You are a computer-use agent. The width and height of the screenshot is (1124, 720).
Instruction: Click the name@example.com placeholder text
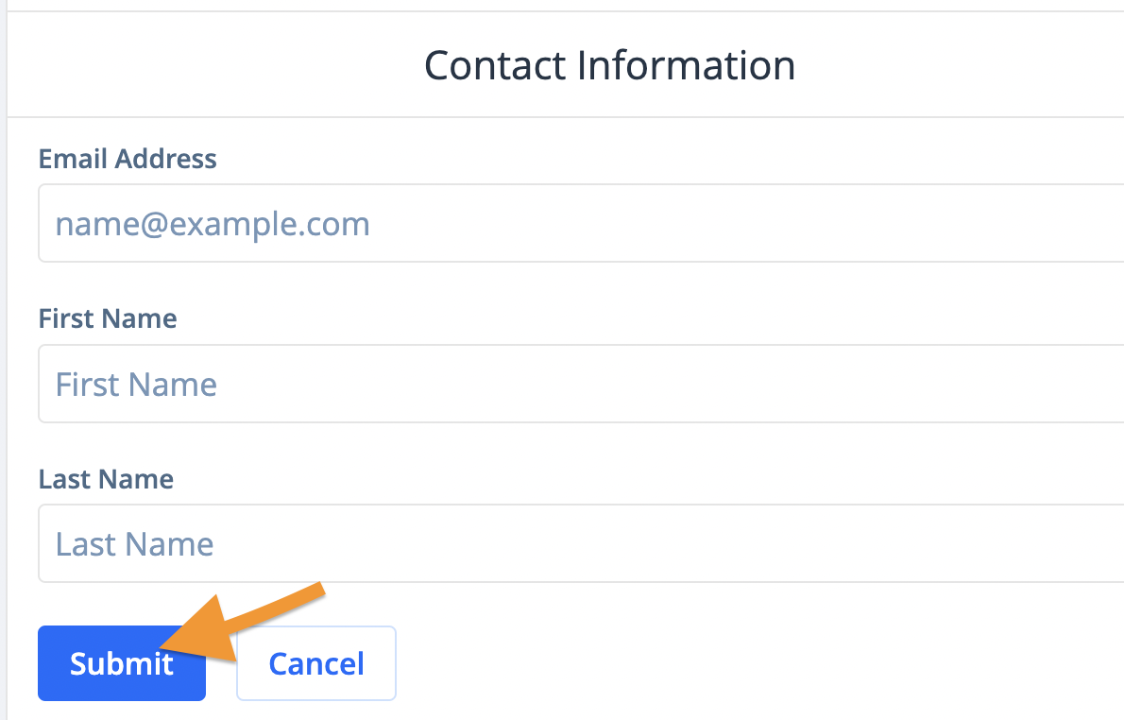213,225
